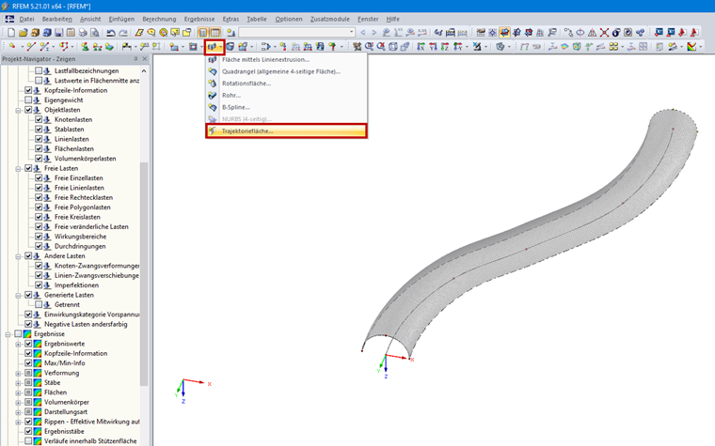Enable Getrennt checkbox

[39, 304]
